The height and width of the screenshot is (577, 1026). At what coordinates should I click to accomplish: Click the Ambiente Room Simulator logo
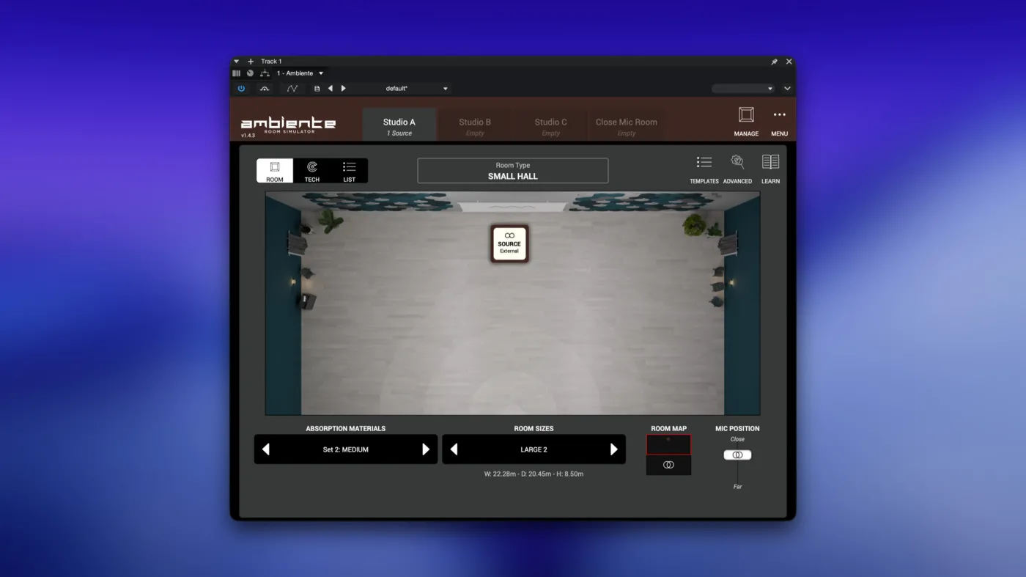point(288,125)
